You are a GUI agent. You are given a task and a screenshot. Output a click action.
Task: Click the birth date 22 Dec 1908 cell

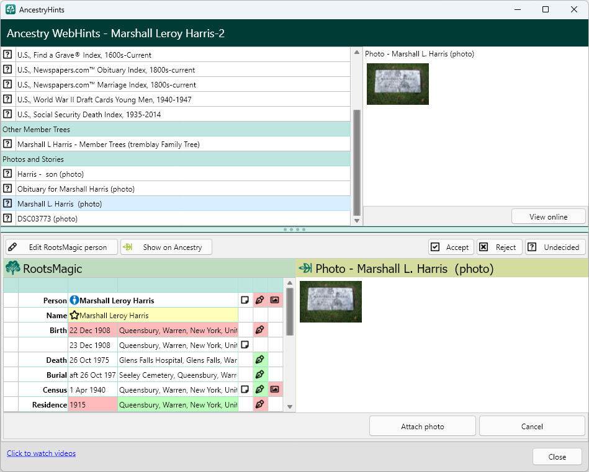pyautogui.click(x=92, y=330)
